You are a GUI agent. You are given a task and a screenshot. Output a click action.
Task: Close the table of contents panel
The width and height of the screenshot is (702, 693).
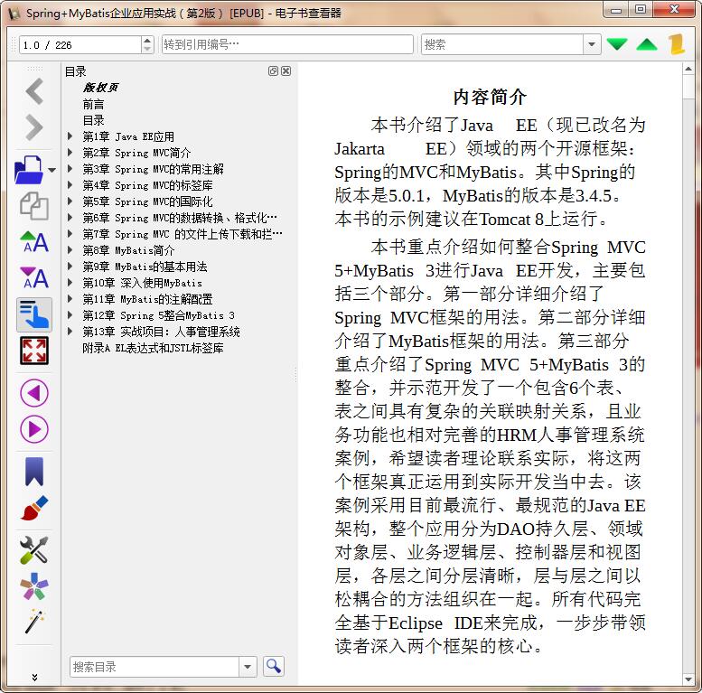click(x=286, y=70)
